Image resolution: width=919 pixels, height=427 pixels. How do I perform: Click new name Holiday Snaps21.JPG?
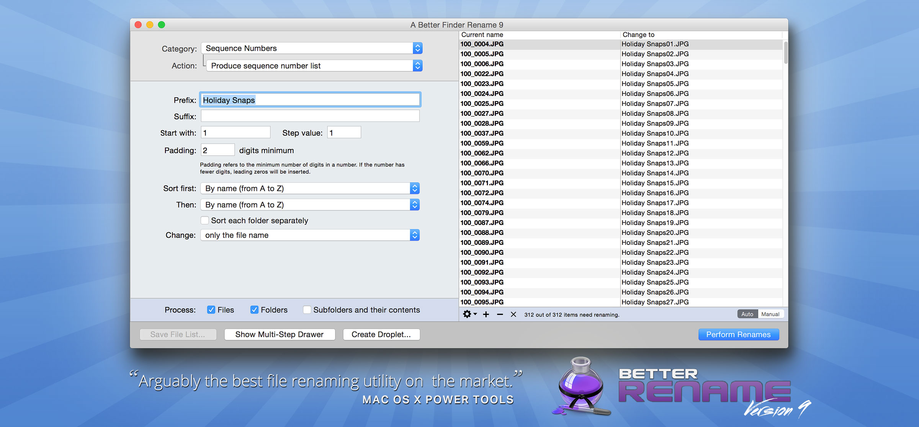[x=655, y=243]
